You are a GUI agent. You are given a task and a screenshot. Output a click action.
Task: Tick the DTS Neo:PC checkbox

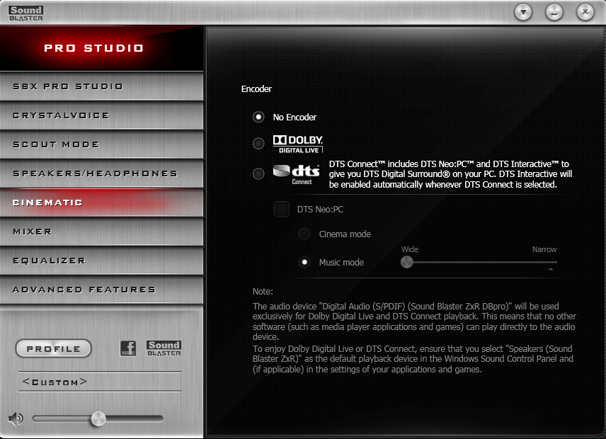[282, 210]
